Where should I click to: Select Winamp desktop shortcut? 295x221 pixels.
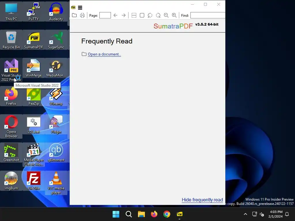tap(56, 96)
